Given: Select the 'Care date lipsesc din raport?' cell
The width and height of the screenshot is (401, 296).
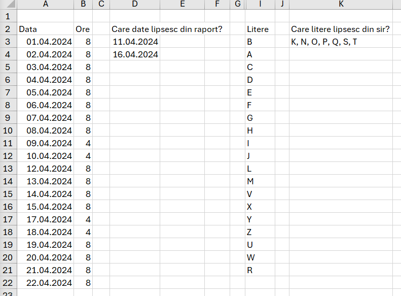Looking at the screenshot, I should click(134, 29).
